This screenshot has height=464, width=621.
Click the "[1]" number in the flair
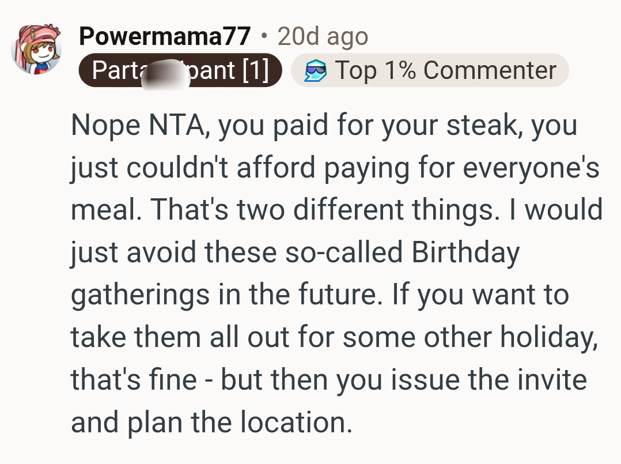[256, 70]
